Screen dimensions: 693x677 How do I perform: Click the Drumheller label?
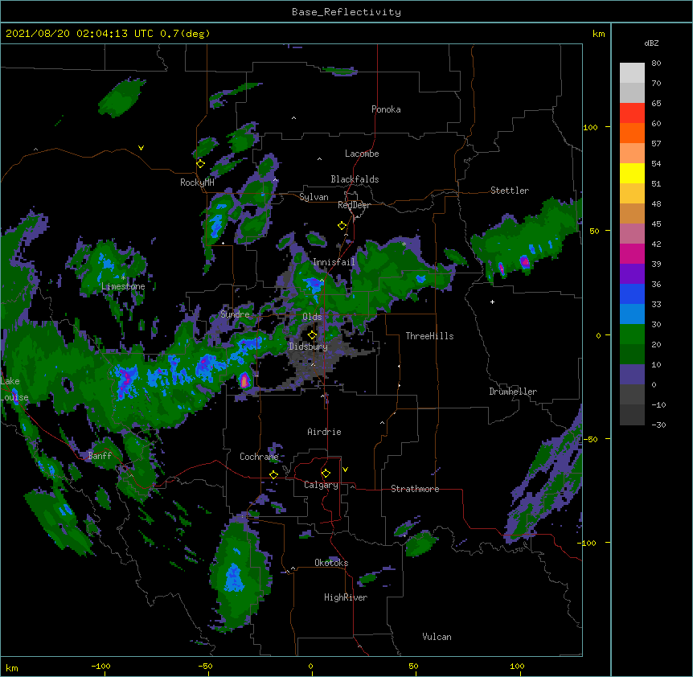coord(513,392)
